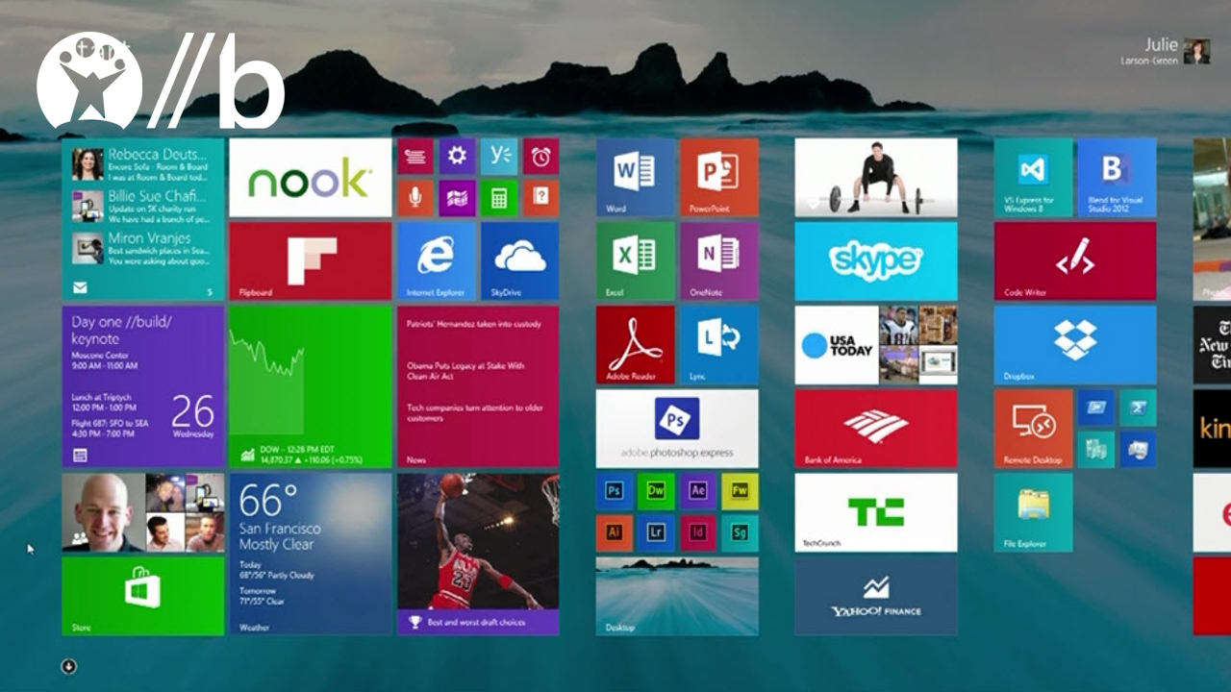Open the SkyDrive tile

tap(519, 259)
